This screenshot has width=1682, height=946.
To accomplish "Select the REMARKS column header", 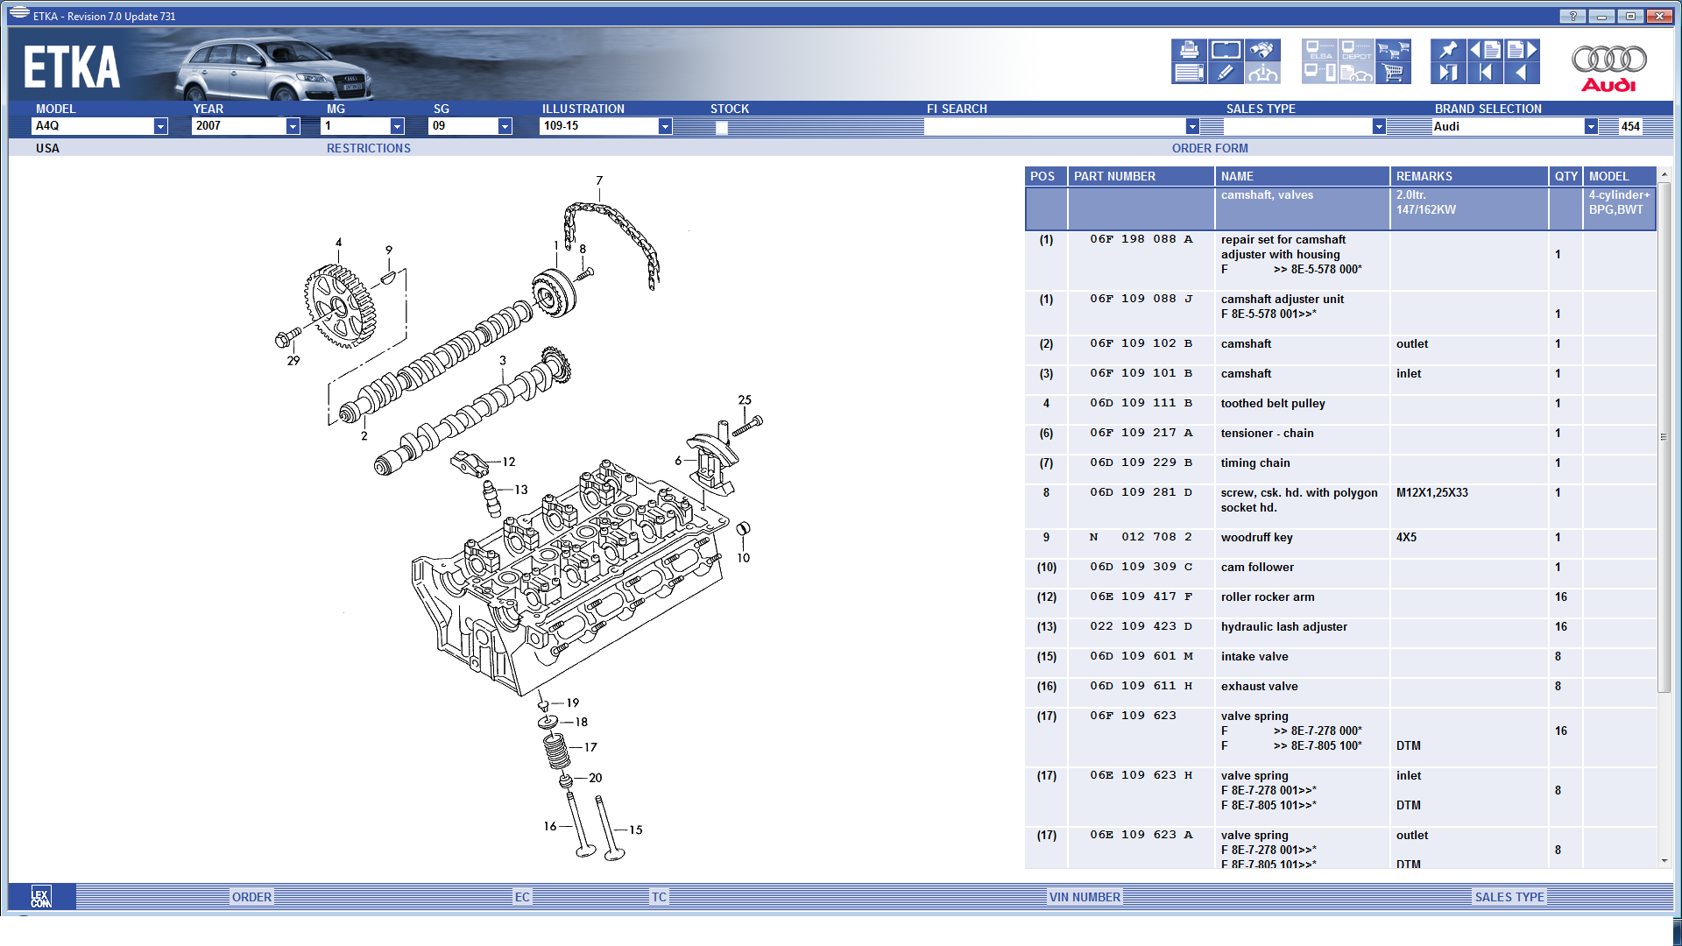I will [1469, 176].
